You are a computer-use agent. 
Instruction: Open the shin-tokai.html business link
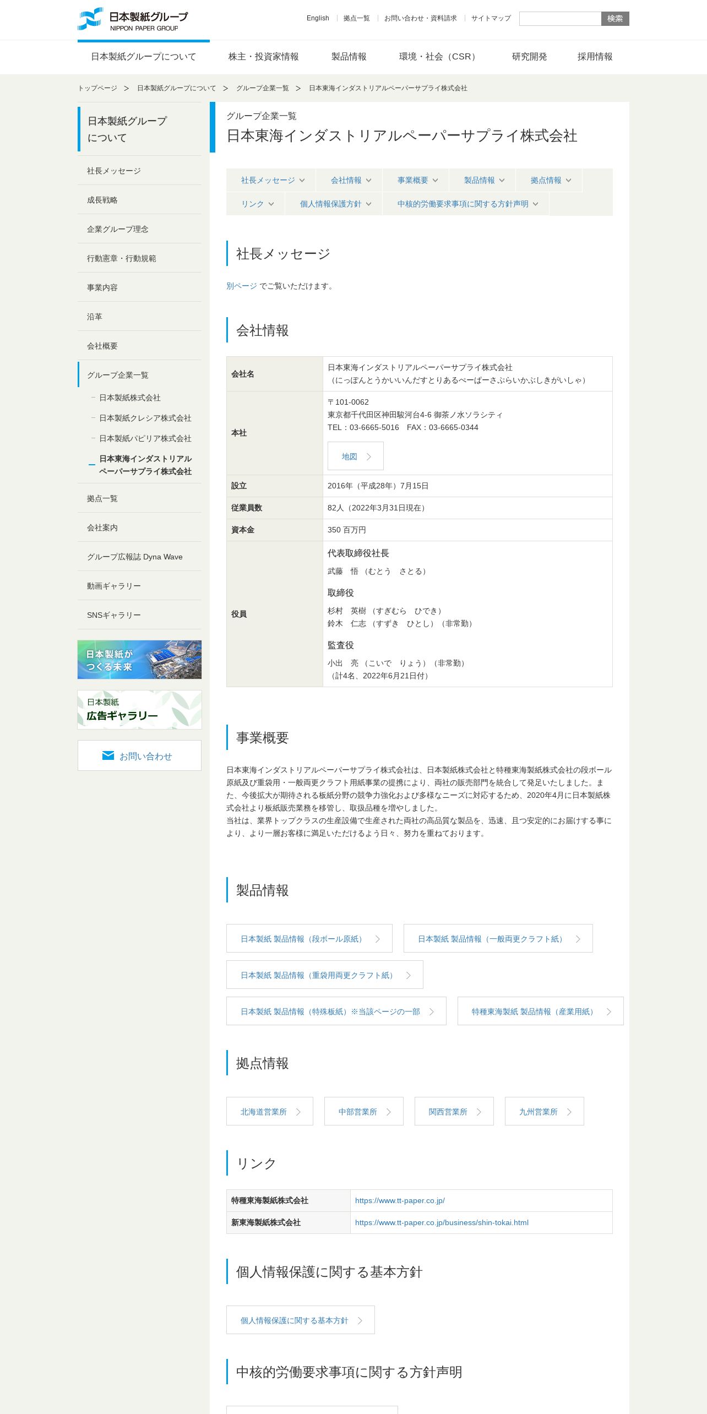point(442,1222)
